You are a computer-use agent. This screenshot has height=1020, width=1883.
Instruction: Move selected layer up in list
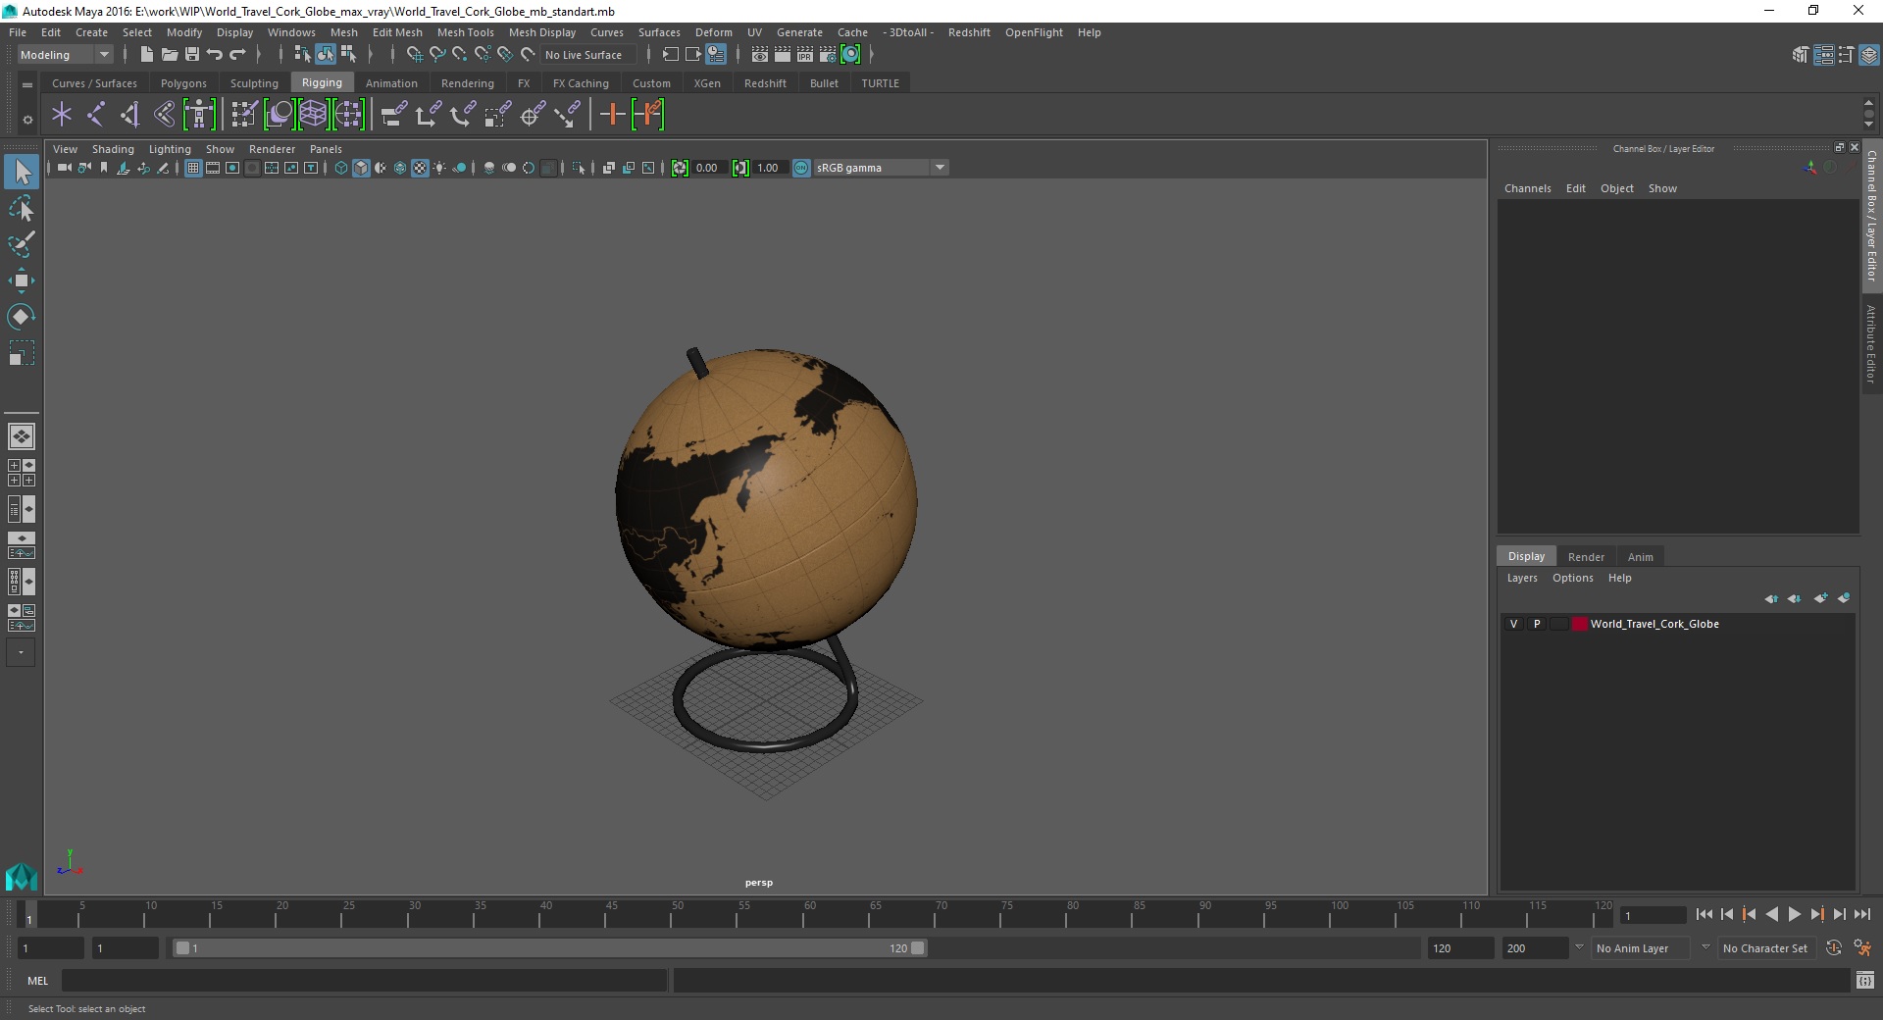click(x=1771, y=598)
